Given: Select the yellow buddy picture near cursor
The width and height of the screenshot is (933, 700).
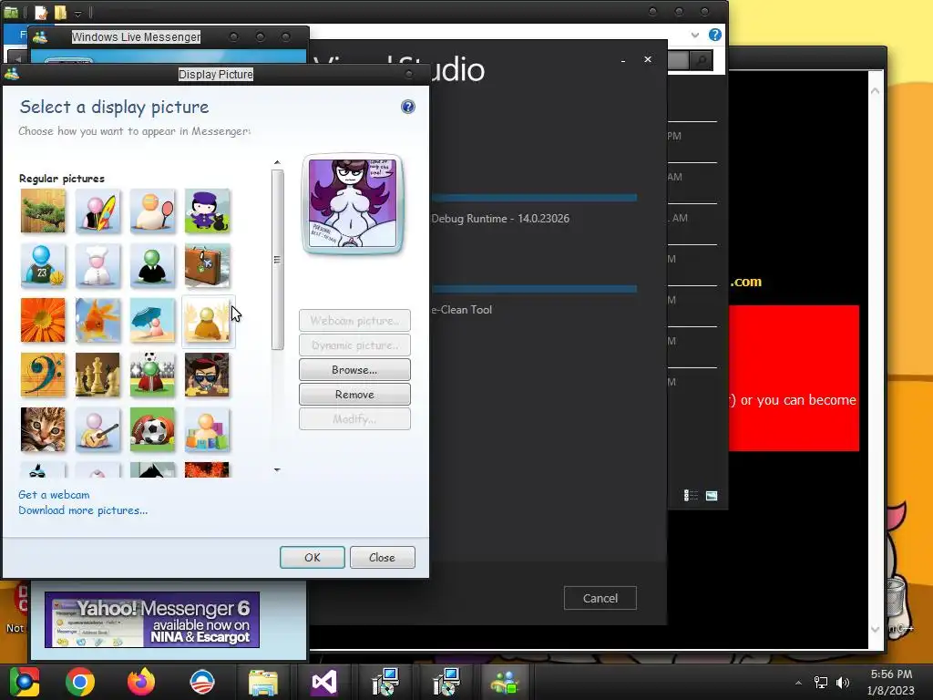Looking at the screenshot, I should pyautogui.click(x=207, y=320).
